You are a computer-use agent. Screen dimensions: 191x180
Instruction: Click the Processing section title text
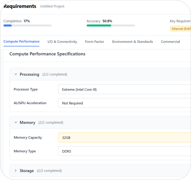coord(29,75)
